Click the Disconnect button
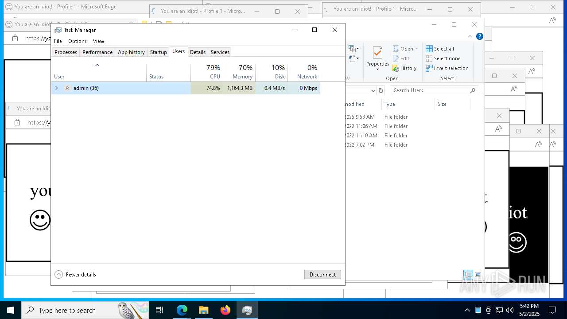 322,275
